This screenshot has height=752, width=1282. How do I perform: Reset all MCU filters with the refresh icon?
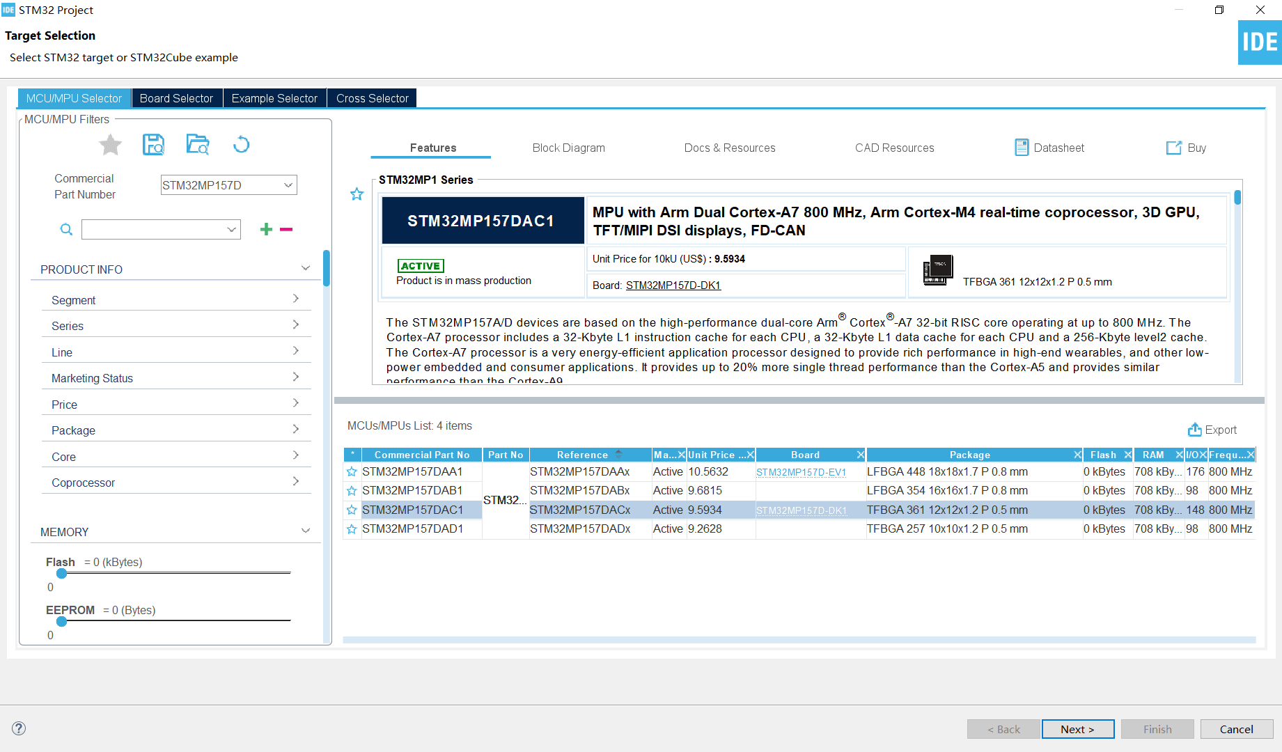pyautogui.click(x=241, y=145)
